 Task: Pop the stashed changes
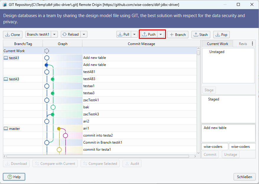[x=221, y=35]
